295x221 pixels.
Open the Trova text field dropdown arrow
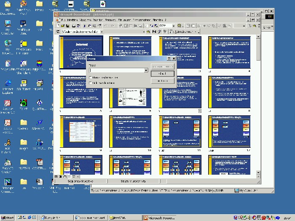point(146,70)
